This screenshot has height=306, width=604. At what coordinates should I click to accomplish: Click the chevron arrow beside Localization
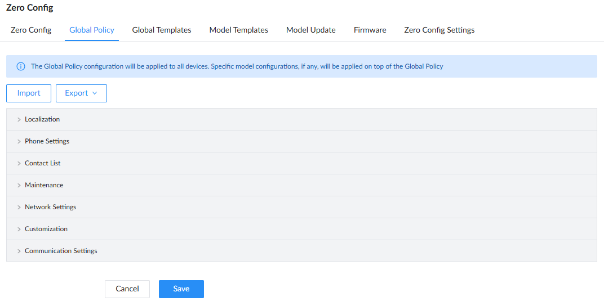point(19,120)
